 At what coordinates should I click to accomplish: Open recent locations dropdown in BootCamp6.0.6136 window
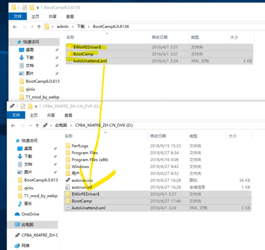tap(32, 27)
